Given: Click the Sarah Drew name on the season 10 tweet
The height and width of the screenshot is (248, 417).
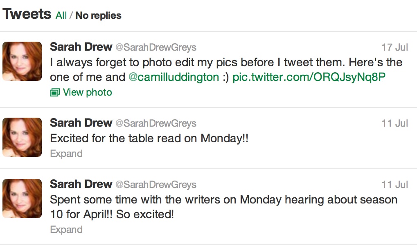Looking at the screenshot, I should (81, 184).
